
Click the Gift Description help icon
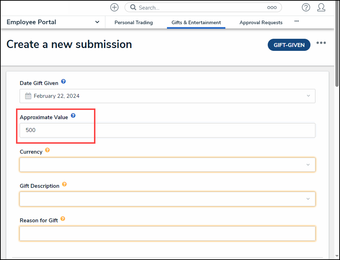[64, 184]
